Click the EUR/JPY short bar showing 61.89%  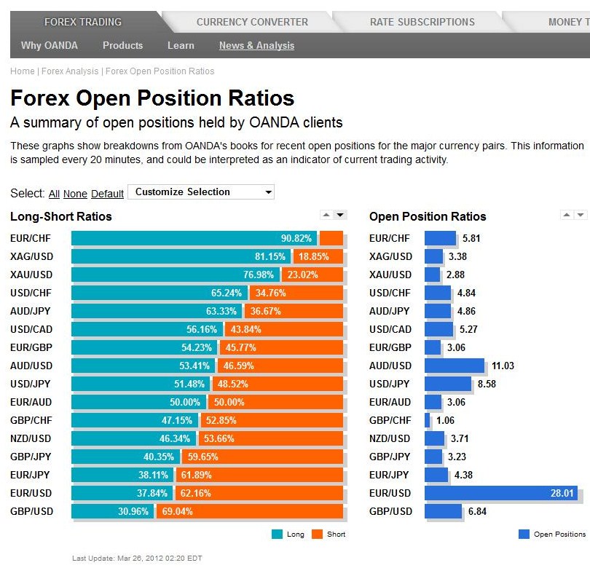(x=259, y=475)
